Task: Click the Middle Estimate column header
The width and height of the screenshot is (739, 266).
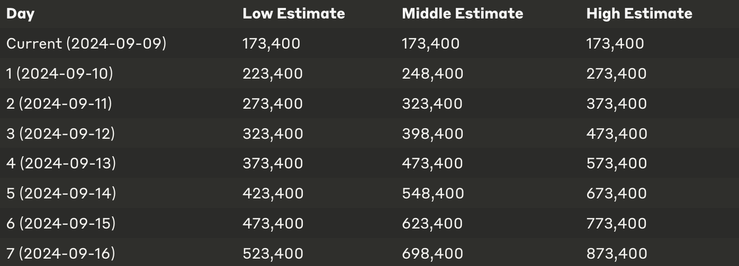Action: coord(463,13)
